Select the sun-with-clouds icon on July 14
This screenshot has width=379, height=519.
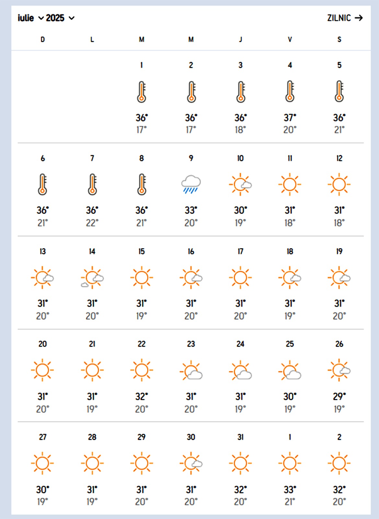(x=92, y=278)
